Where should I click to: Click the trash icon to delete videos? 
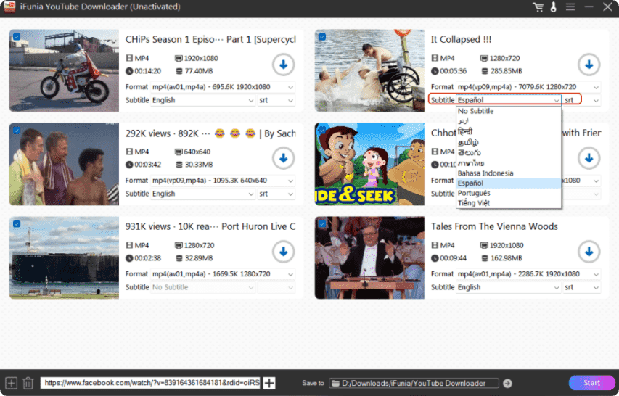click(x=28, y=383)
